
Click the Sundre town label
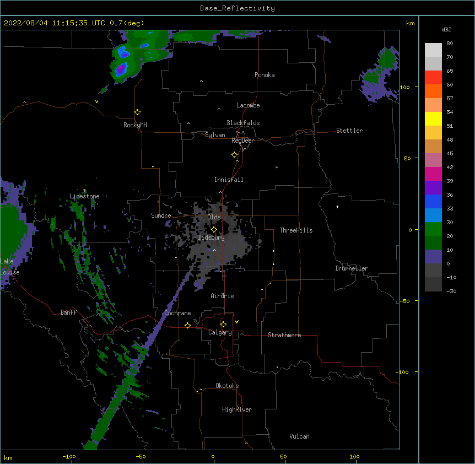161,215
